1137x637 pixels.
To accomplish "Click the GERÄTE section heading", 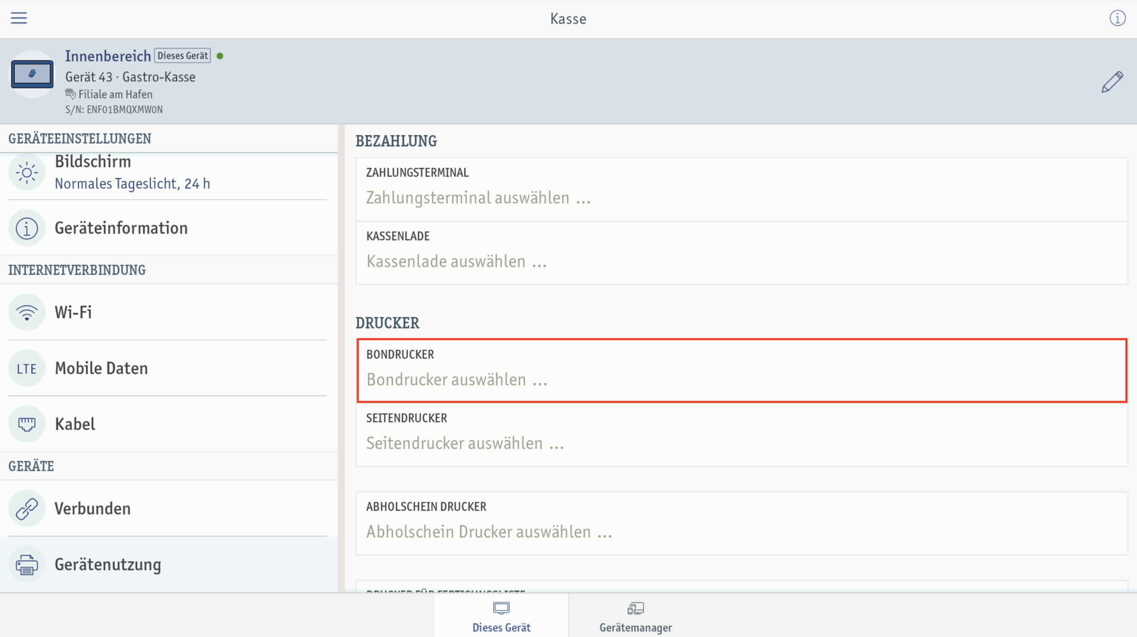I will coord(31,466).
